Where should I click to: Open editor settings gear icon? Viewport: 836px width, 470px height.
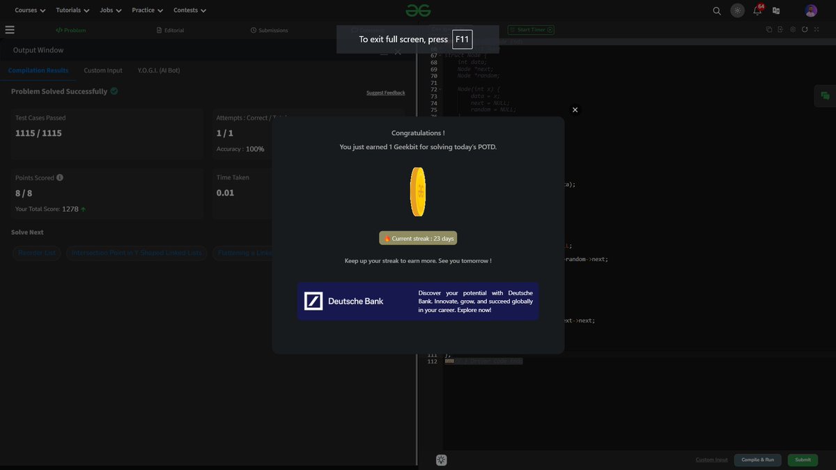click(x=793, y=30)
